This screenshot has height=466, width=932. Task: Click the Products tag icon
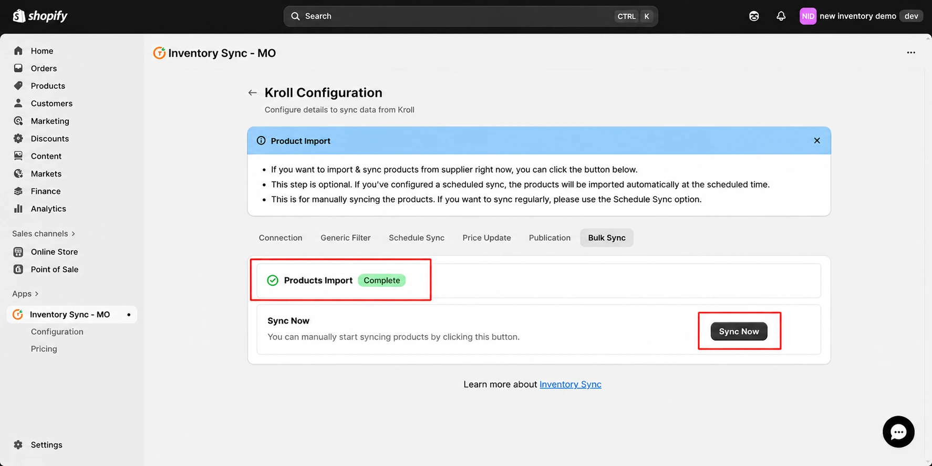[18, 86]
